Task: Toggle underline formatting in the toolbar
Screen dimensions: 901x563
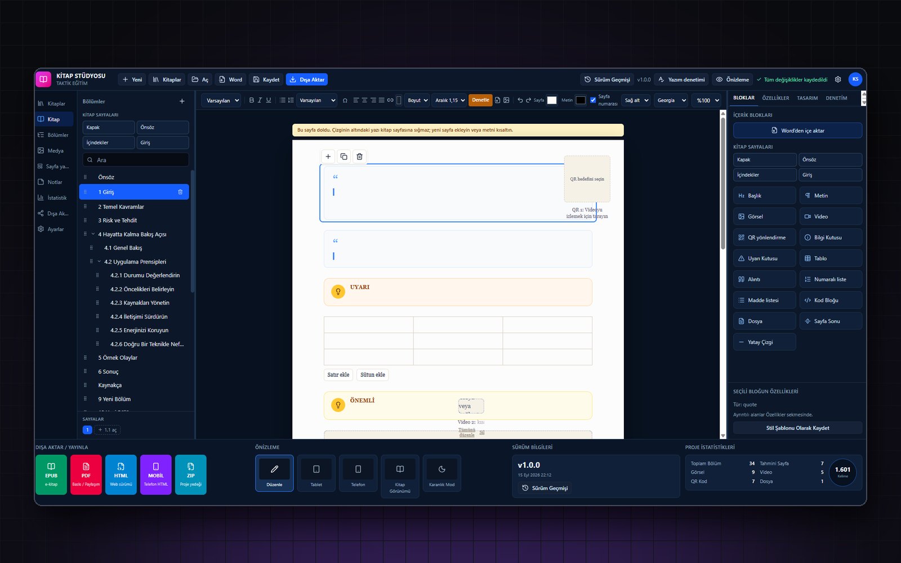Action: [x=269, y=100]
